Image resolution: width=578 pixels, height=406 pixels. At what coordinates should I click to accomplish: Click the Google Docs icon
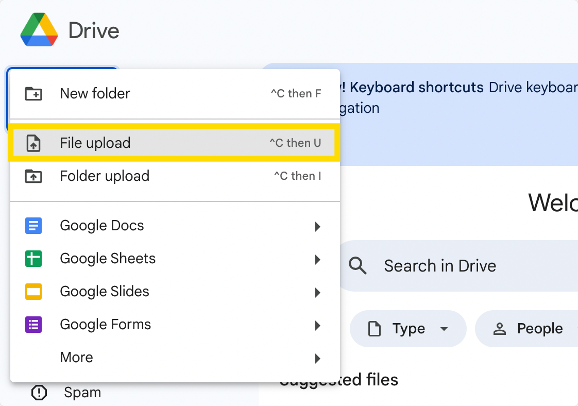coord(33,226)
